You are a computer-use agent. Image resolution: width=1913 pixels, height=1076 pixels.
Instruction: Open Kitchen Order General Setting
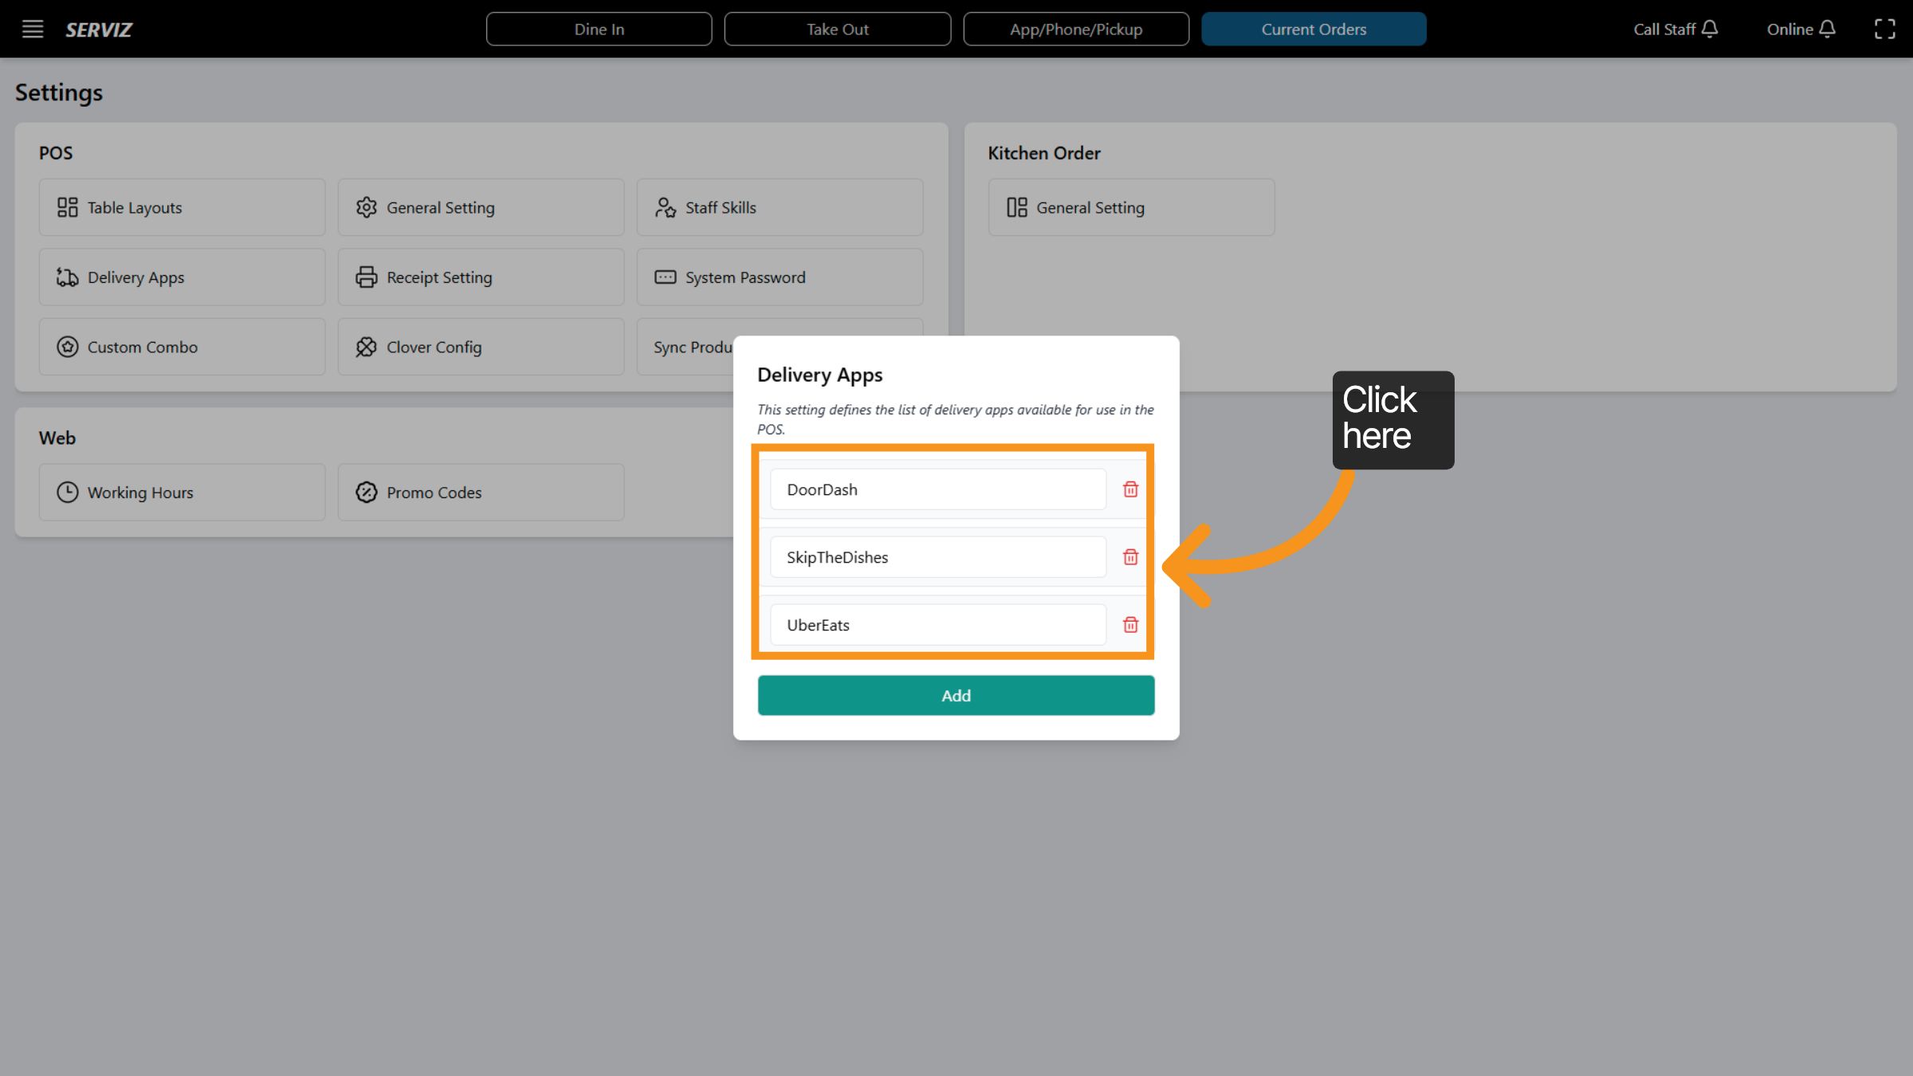[x=1130, y=206]
